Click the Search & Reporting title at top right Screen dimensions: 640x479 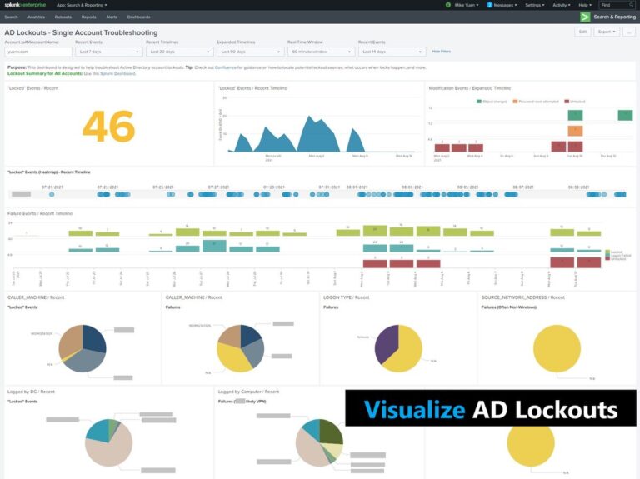[615, 17]
